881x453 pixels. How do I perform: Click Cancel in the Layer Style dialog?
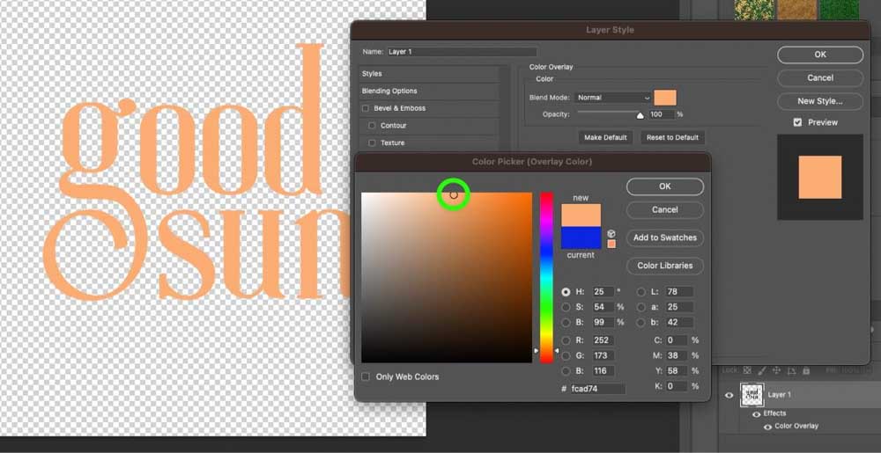[x=820, y=78]
